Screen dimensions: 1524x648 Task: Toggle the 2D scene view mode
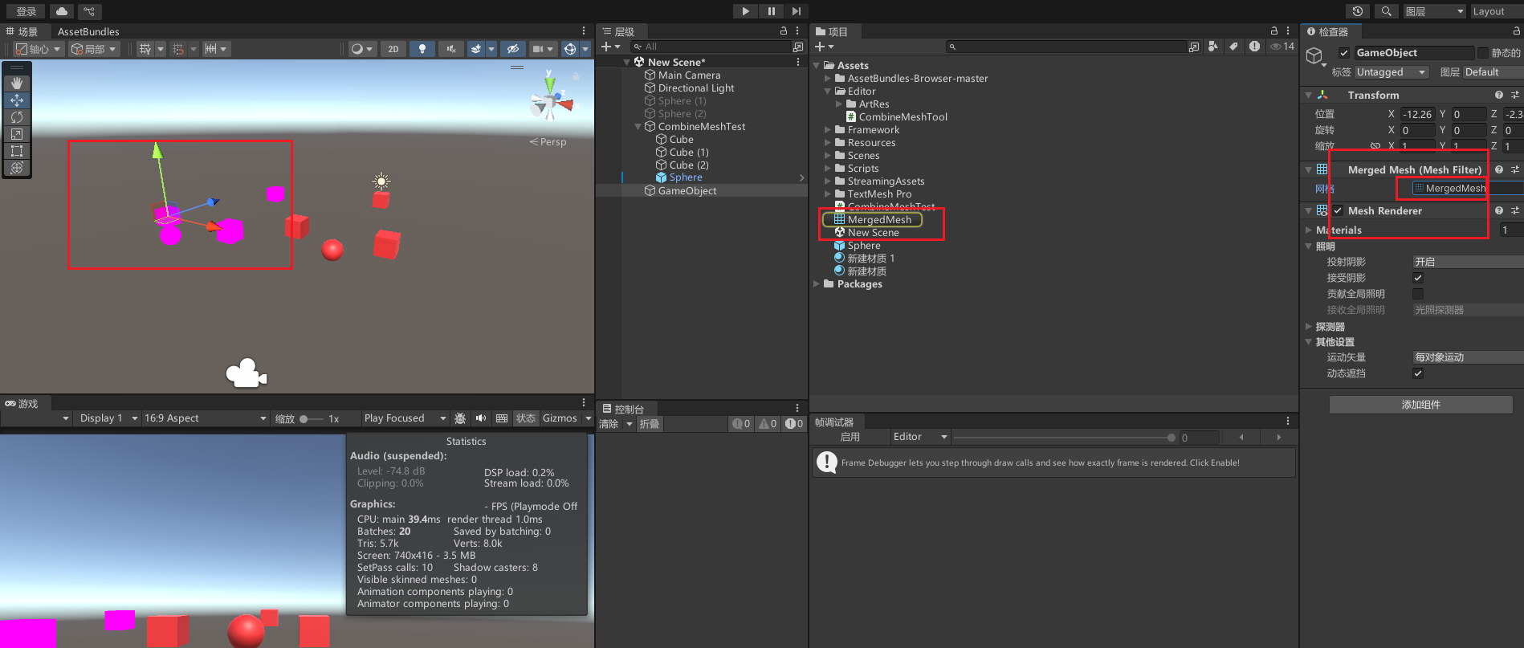pos(393,49)
